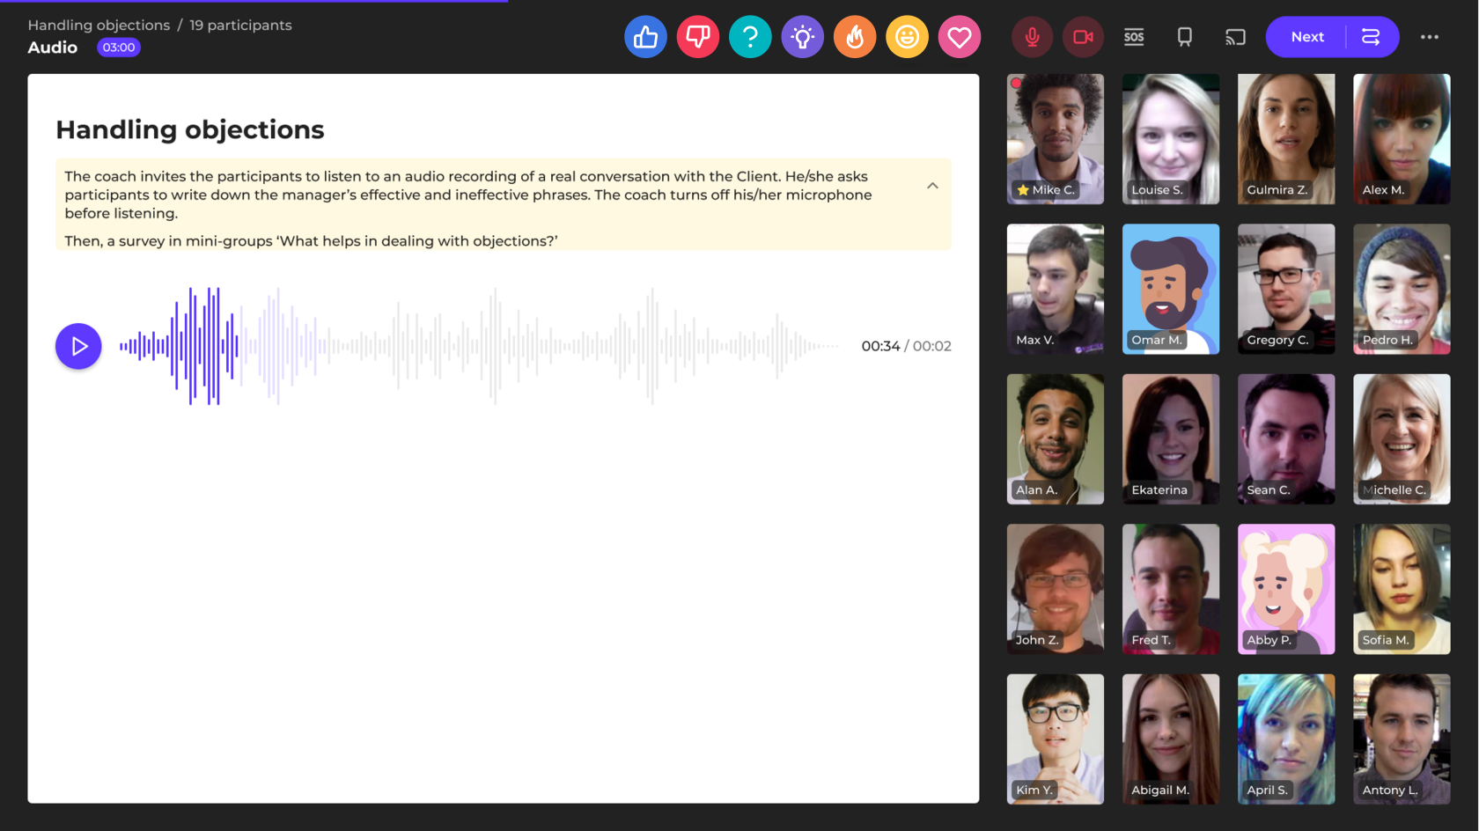Send the heart reaction

coord(959,37)
